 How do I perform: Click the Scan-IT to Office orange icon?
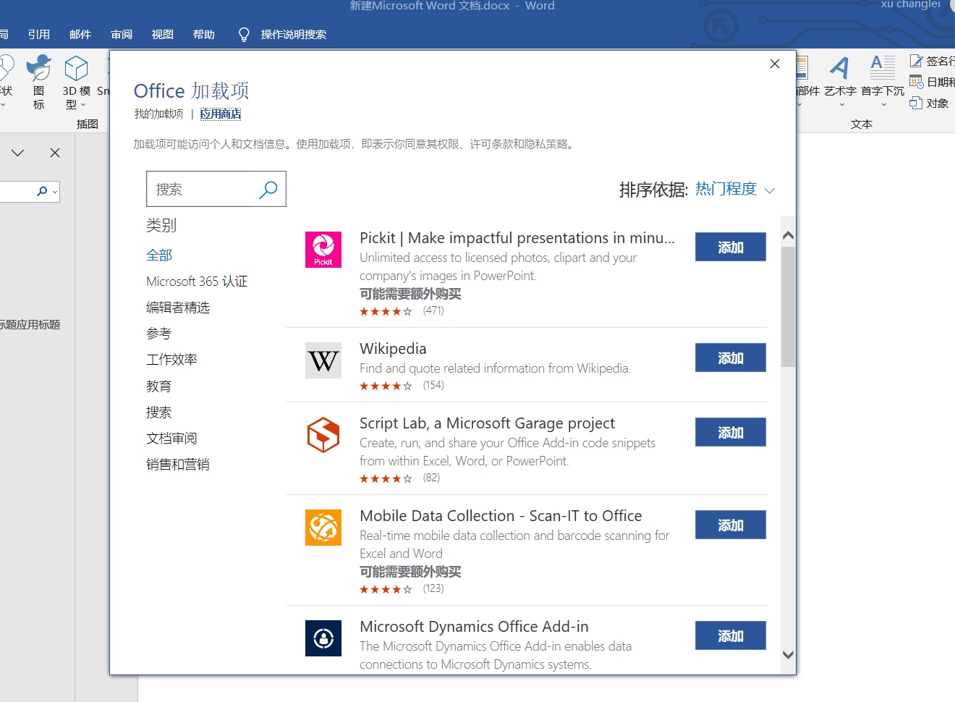[323, 528]
